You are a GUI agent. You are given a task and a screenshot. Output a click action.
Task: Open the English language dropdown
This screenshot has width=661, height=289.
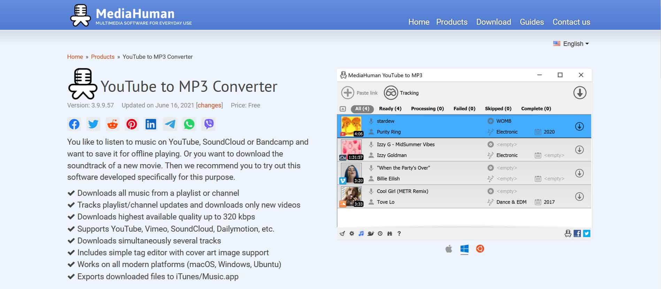[571, 44]
